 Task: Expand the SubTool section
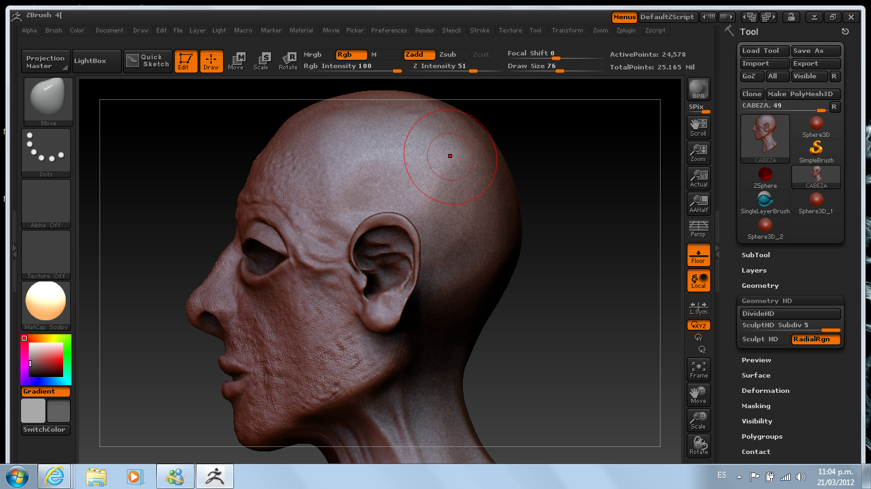point(756,255)
